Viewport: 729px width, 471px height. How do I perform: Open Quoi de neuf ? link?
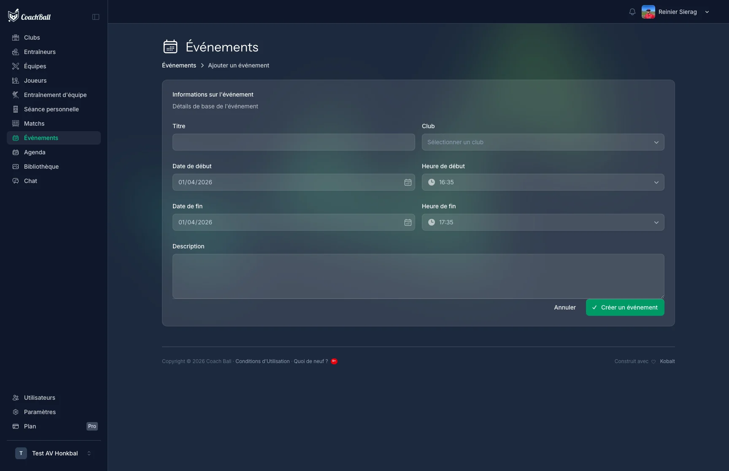pyautogui.click(x=311, y=361)
